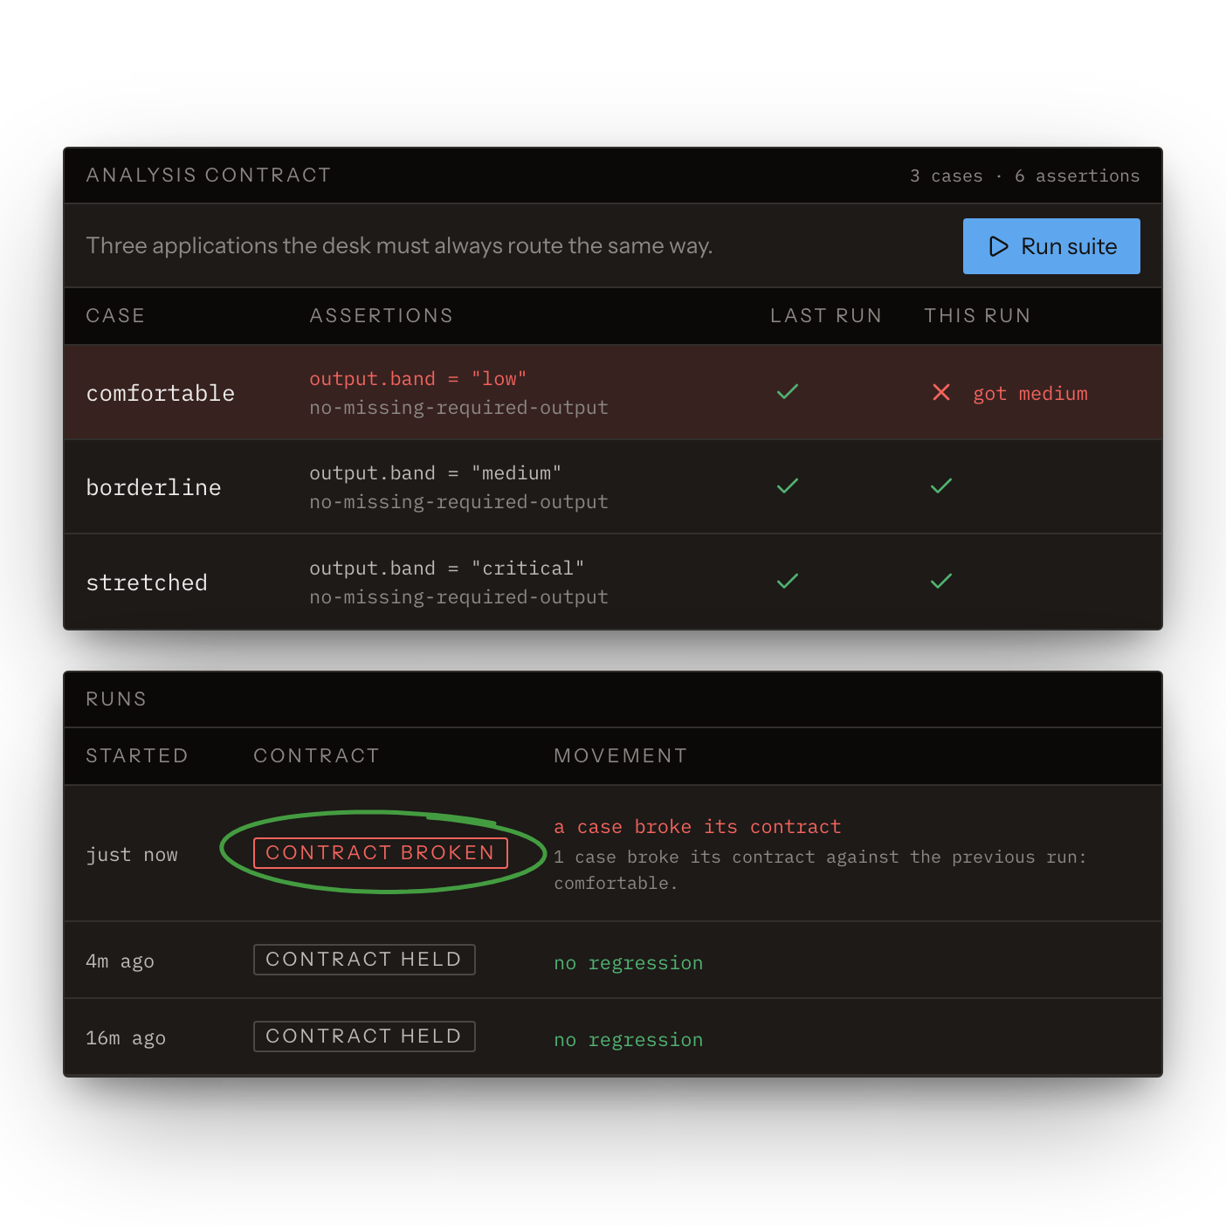Select the comfortable case name
The image size is (1226, 1226).
161,394
